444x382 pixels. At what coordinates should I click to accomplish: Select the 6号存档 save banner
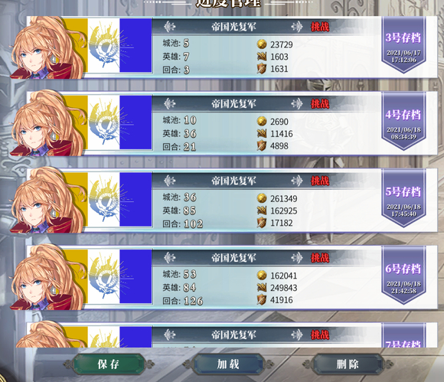tap(403, 276)
